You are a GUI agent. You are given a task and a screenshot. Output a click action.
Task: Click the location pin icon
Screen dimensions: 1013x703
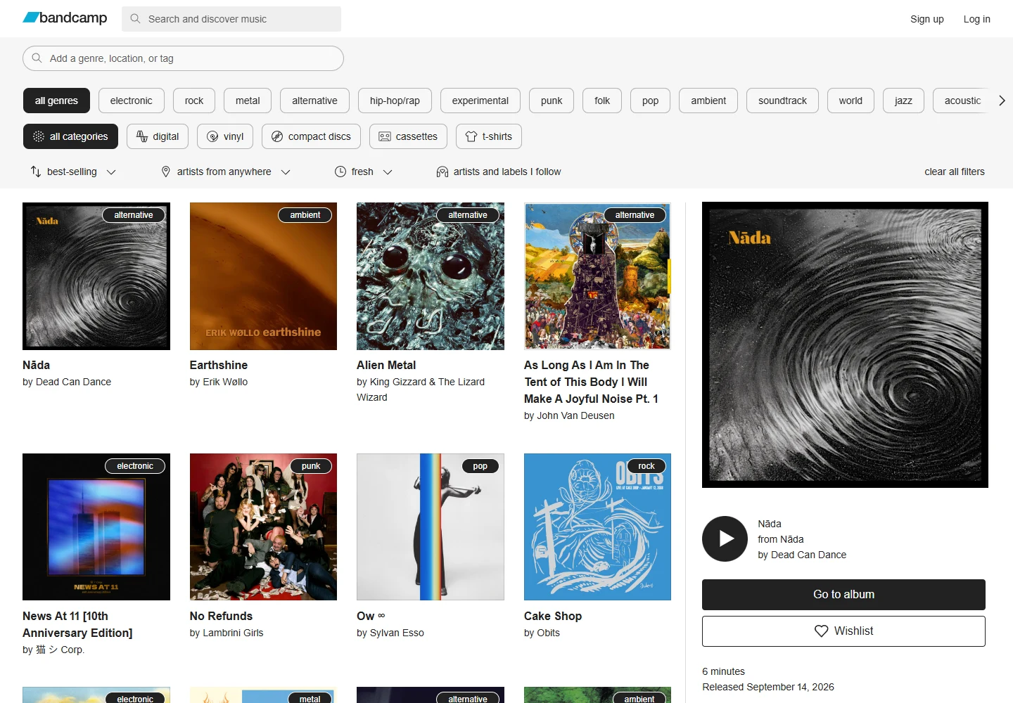(166, 172)
